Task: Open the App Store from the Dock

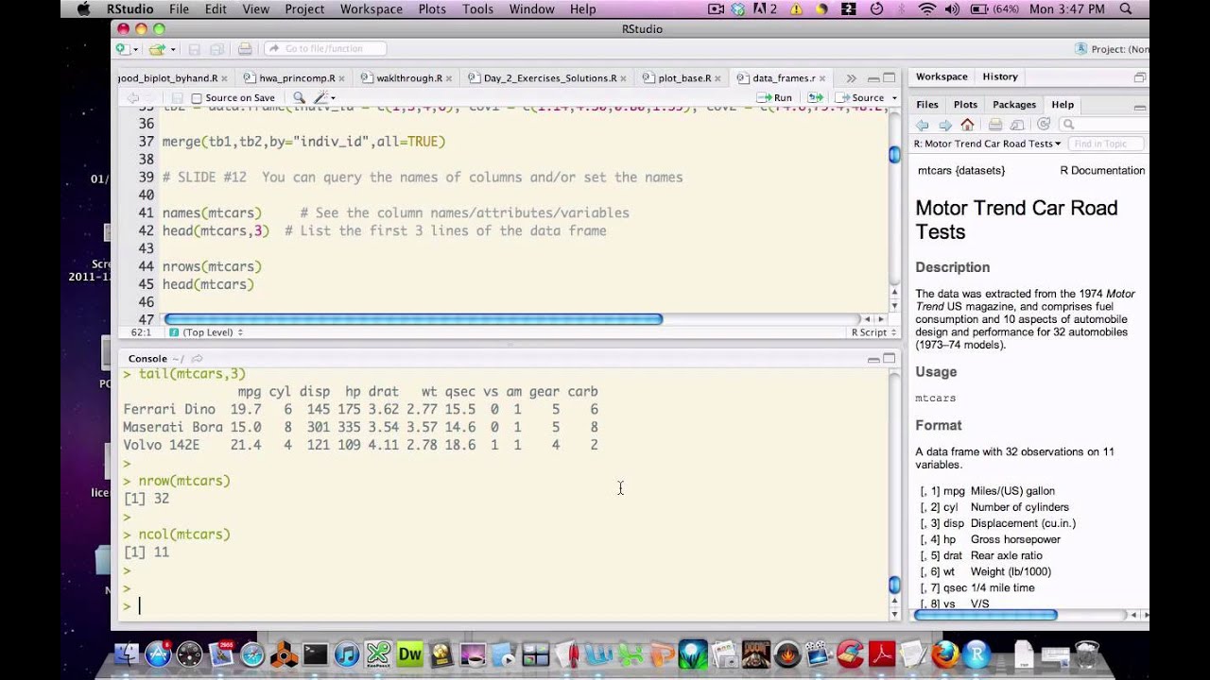Action: [x=158, y=654]
